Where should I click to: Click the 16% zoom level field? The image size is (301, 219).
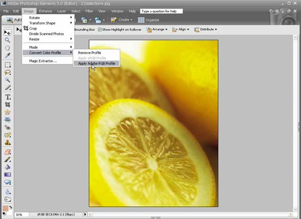(x=21, y=215)
